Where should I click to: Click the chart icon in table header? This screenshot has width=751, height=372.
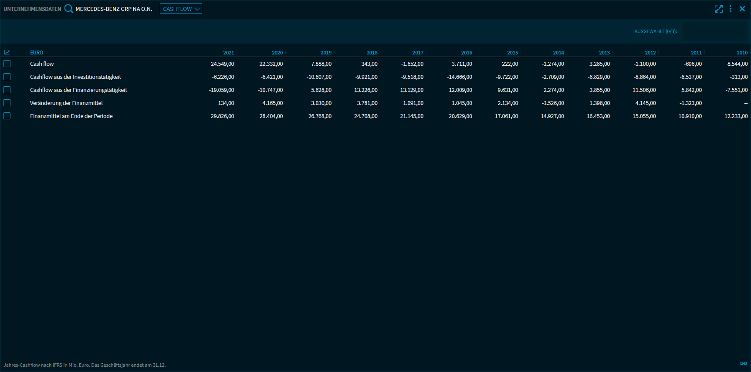pos(7,52)
